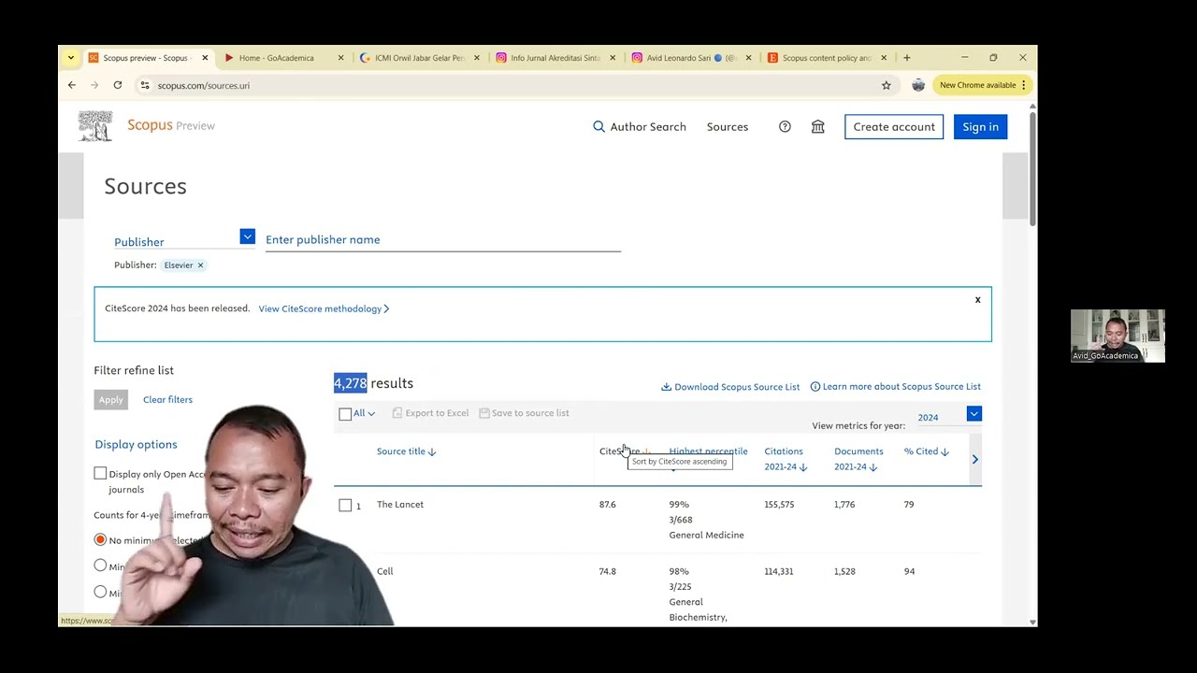Click Clear filters link
This screenshot has height=673, width=1197.
tap(167, 400)
